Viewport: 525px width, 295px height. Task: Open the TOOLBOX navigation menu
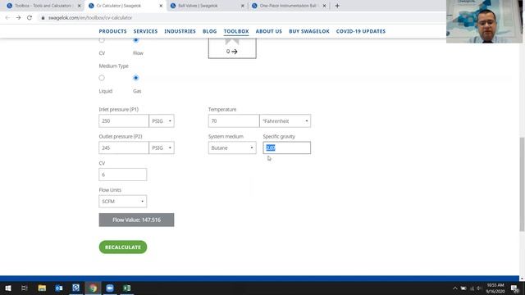pos(236,31)
